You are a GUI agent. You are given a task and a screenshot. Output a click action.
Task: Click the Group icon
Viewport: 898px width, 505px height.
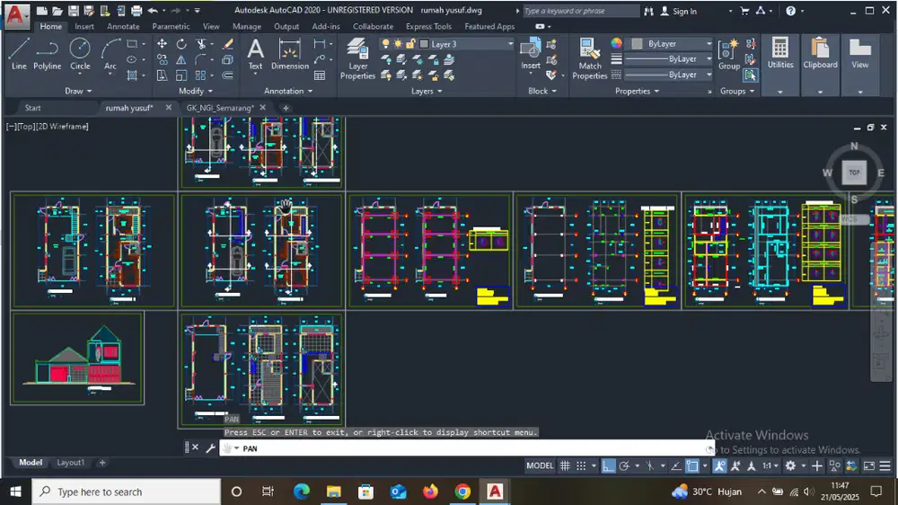coord(728,54)
